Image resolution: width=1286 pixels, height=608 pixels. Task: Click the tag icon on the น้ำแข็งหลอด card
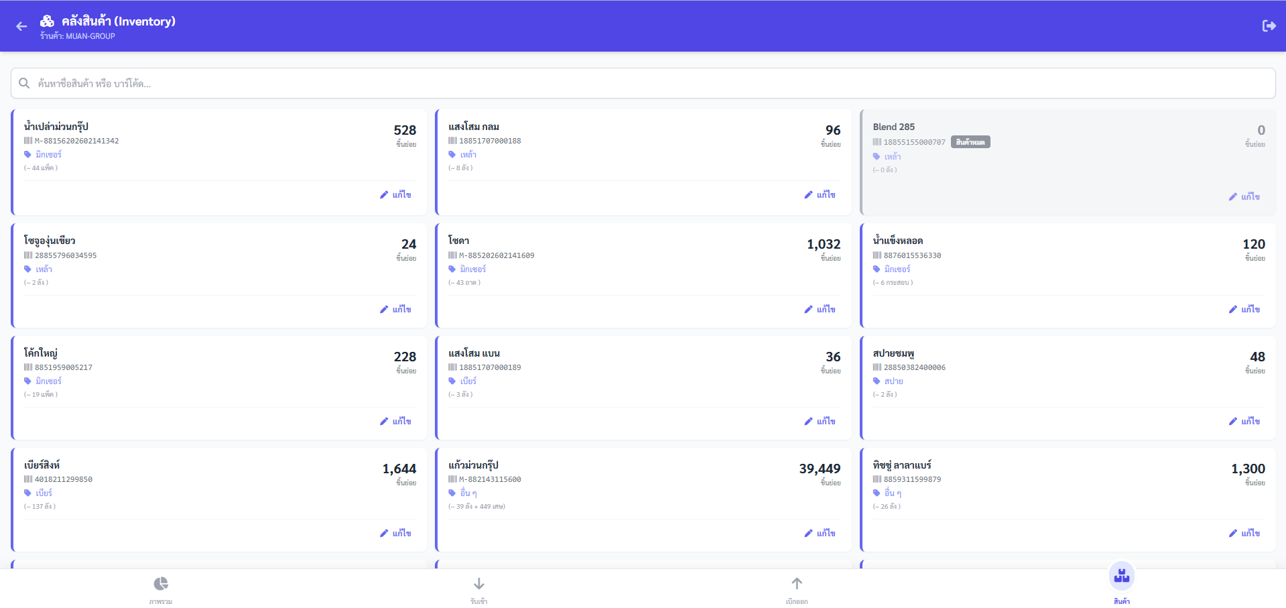coord(877,269)
